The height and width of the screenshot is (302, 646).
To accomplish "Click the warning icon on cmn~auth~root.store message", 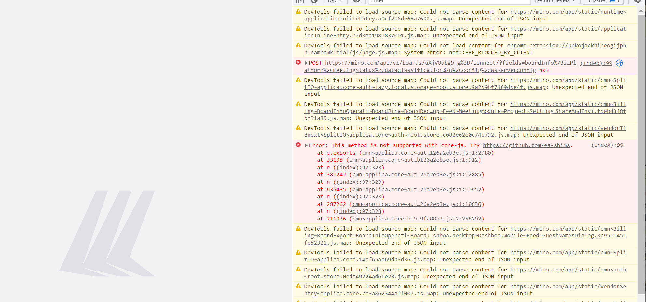I will (x=298, y=269).
